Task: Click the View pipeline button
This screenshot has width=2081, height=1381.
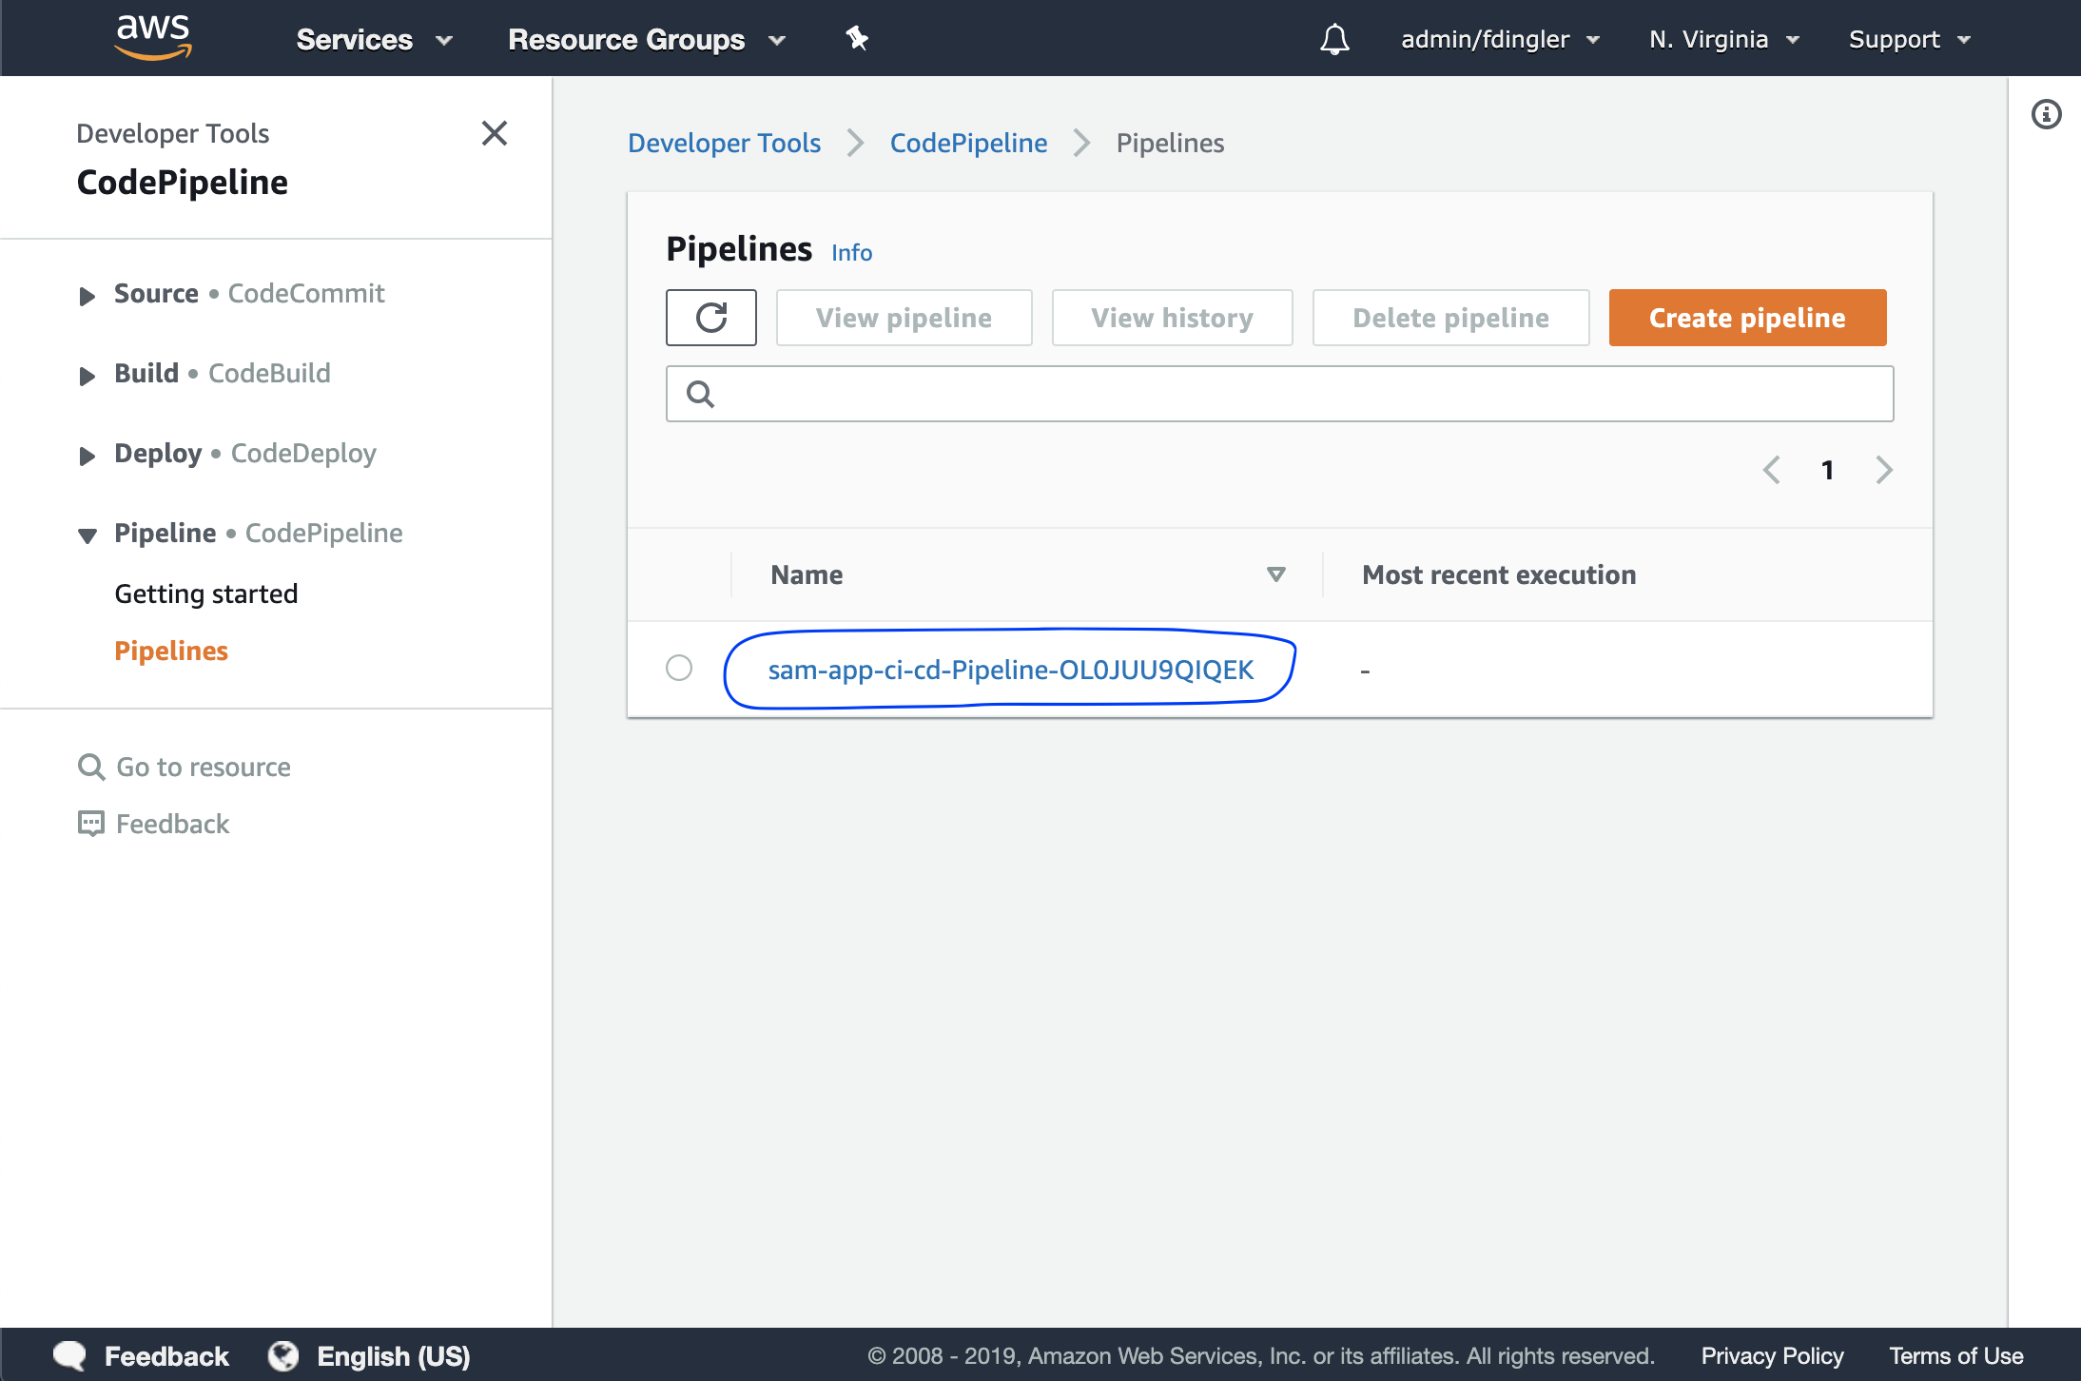Action: click(x=904, y=318)
